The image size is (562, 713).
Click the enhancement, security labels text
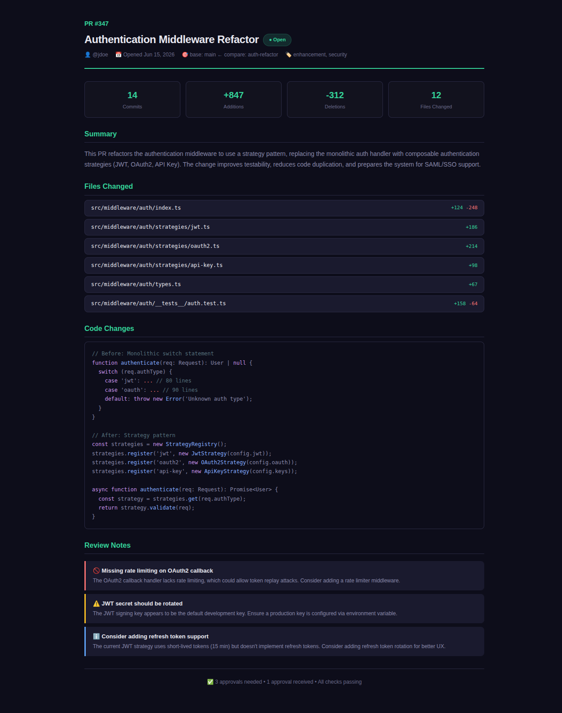pos(320,55)
